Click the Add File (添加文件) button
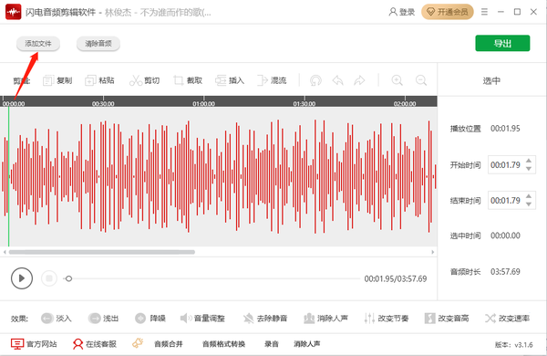The width and height of the screenshot is (547, 356). (x=38, y=44)
